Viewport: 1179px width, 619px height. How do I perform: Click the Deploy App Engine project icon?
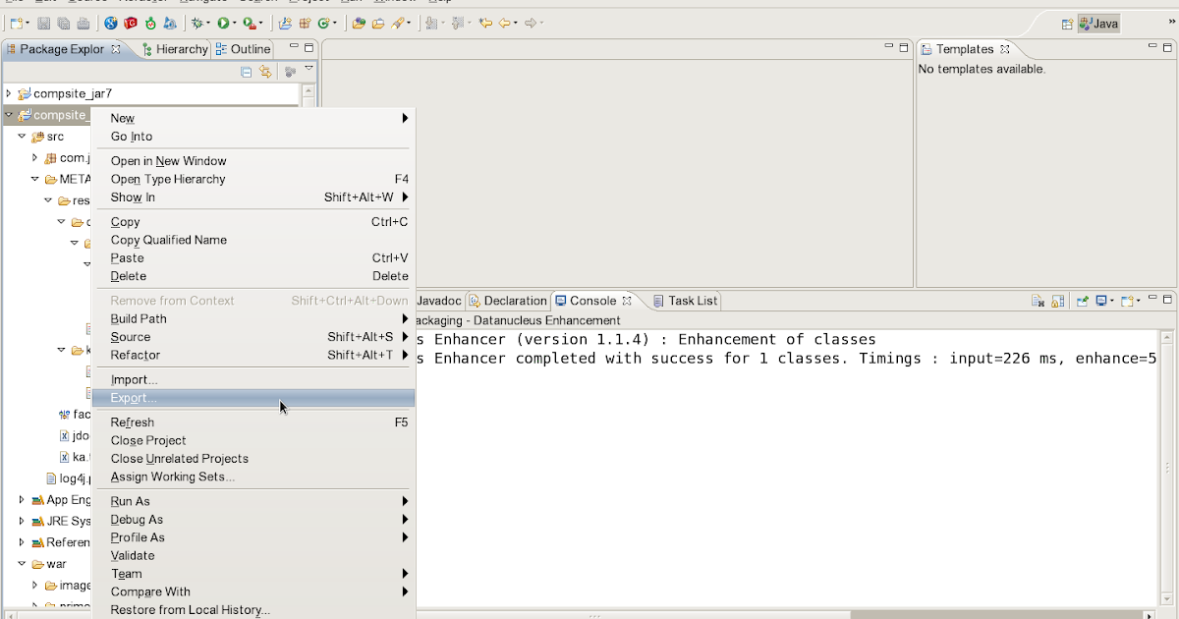[170, 23]
